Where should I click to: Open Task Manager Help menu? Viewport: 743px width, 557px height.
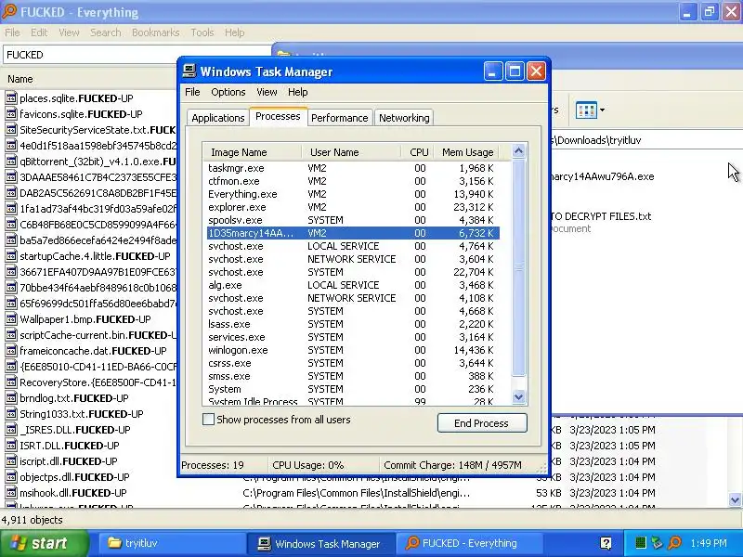pos(297,92)
